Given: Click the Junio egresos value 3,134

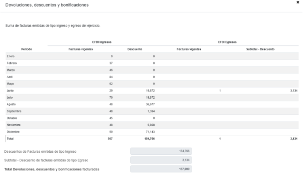Looking at the screenshot, I should 294,90.
